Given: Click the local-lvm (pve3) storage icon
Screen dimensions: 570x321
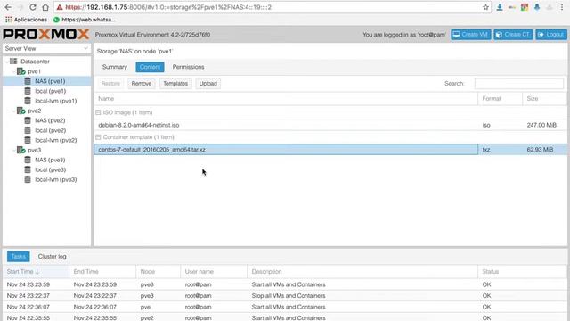Looking at the screenshot, I should coord(28,179).
